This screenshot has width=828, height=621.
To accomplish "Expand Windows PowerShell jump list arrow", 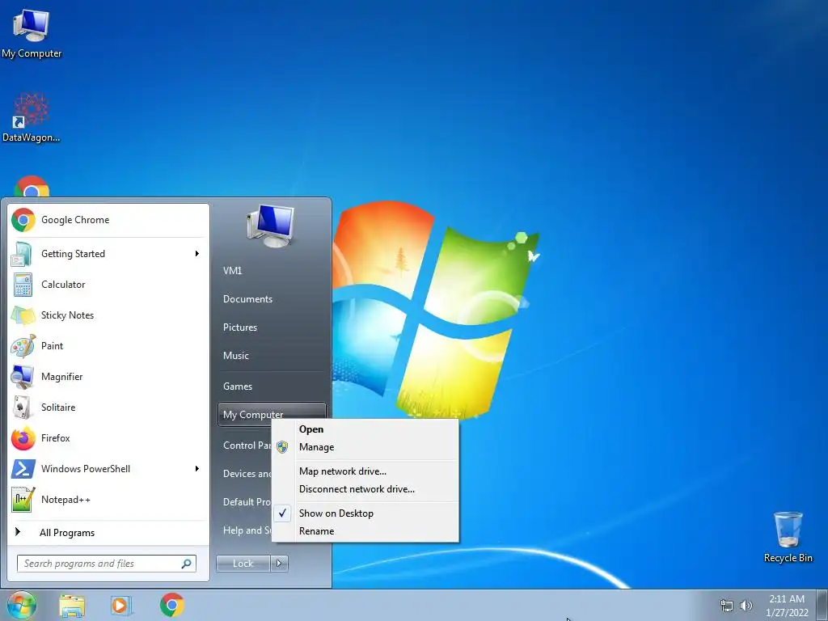I will coord(197,469).
